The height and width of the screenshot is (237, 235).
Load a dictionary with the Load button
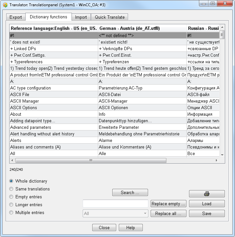(207, 204)
